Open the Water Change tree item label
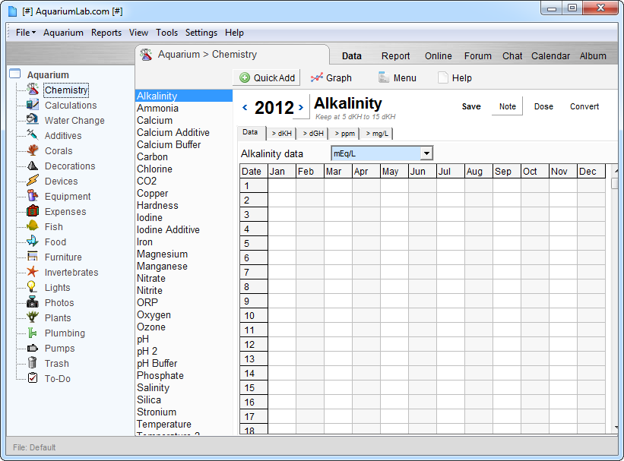The image size is (624, 461). pyautogui.click(x=74, y=121)
